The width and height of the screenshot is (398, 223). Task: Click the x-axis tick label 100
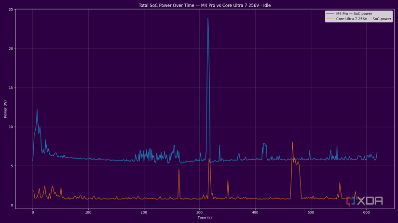coord(88,212)
